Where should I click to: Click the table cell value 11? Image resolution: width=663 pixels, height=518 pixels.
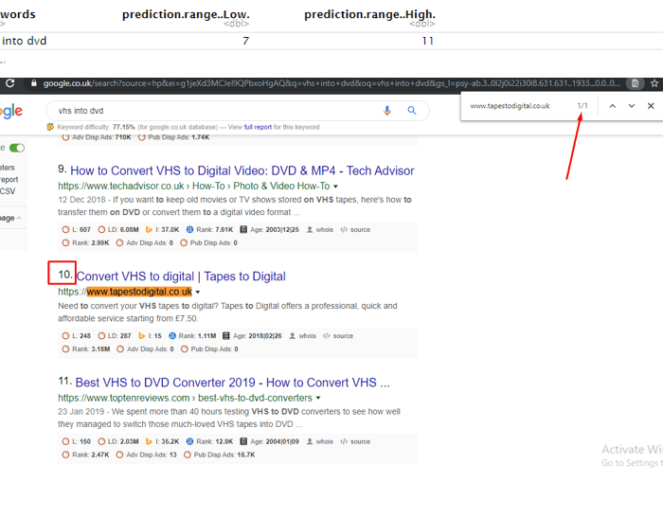click(x=427, y=41)
